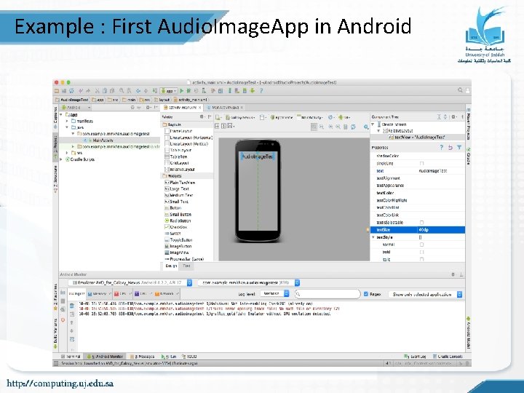Check the normal textStyle checkbox
Image resolution: width=524 pixels, height=393 pixels.
[421, 245]
